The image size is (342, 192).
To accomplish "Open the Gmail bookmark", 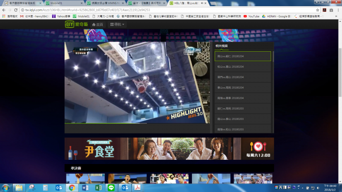I will click(34, 16).
